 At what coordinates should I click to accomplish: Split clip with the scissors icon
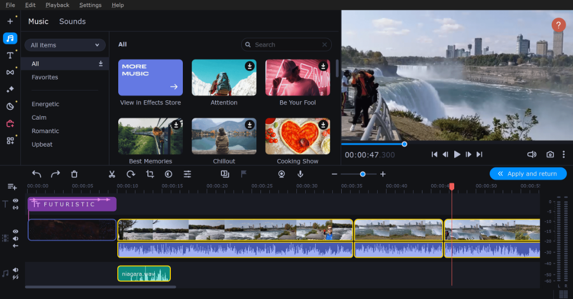(x=112, y=174)
